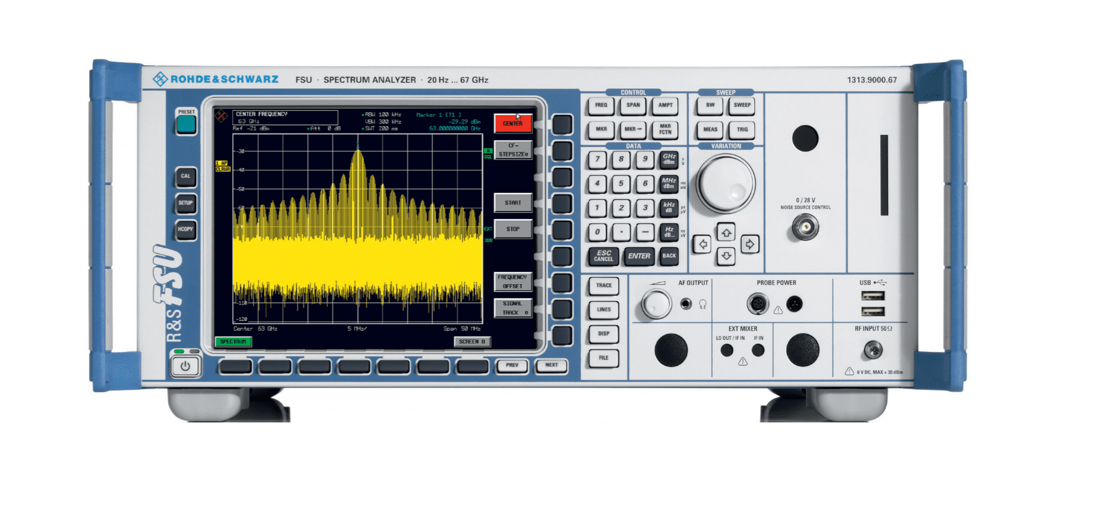Click the hardware key beside the CENTER softkey
Screen dimensions: 1095x512
click(562, 125)
